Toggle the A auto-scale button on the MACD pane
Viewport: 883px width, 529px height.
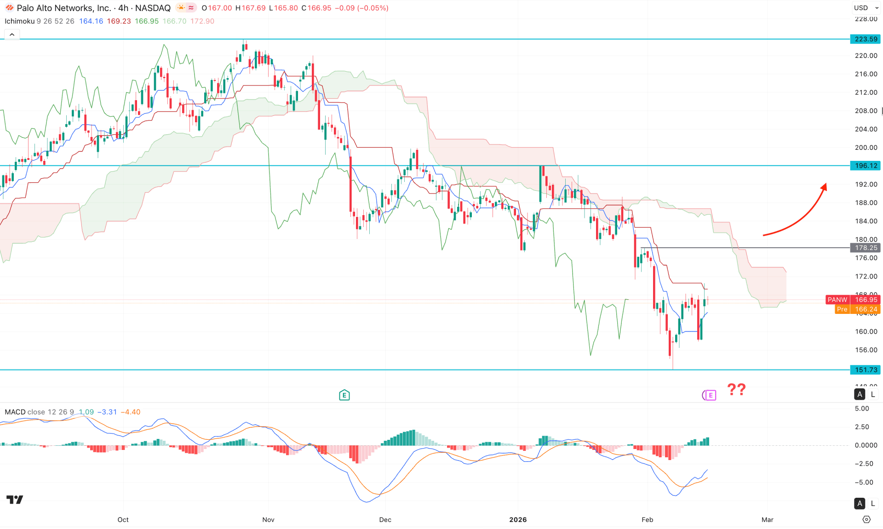859,503
